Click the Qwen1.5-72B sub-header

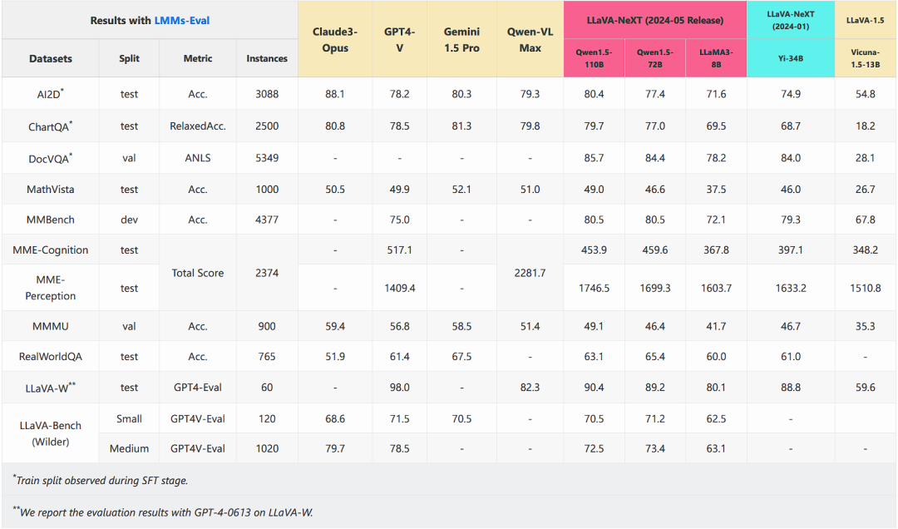tap(655, 58)
